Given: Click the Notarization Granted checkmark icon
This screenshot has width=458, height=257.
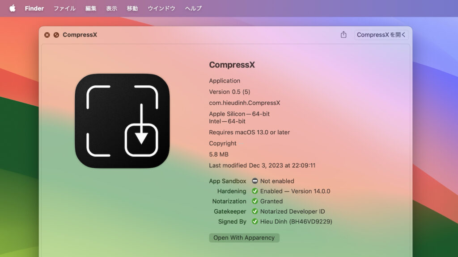Looking at the screenshot, I should tap(255, 201).
